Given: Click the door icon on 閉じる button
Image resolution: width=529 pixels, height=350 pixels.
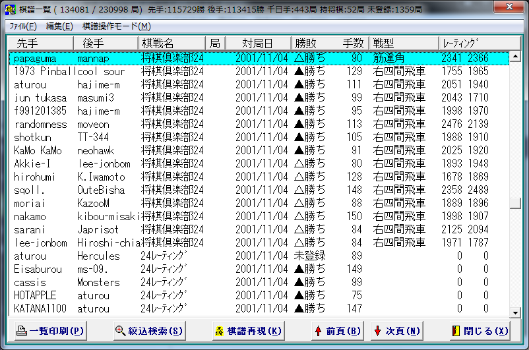Looking at the screenshot, I should 455,331.
